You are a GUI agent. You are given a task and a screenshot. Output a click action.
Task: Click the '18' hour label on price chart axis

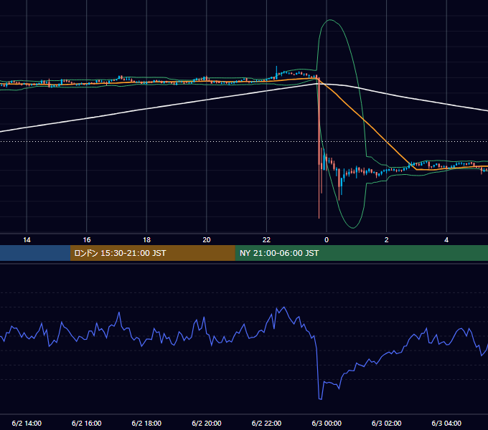click(x=146, y=240)
